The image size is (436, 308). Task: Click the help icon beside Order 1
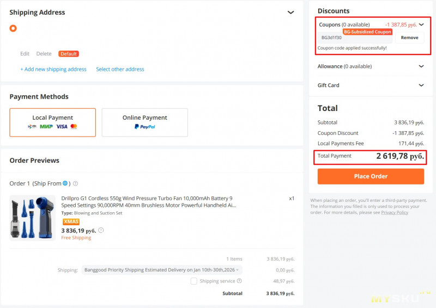[75, 183]
